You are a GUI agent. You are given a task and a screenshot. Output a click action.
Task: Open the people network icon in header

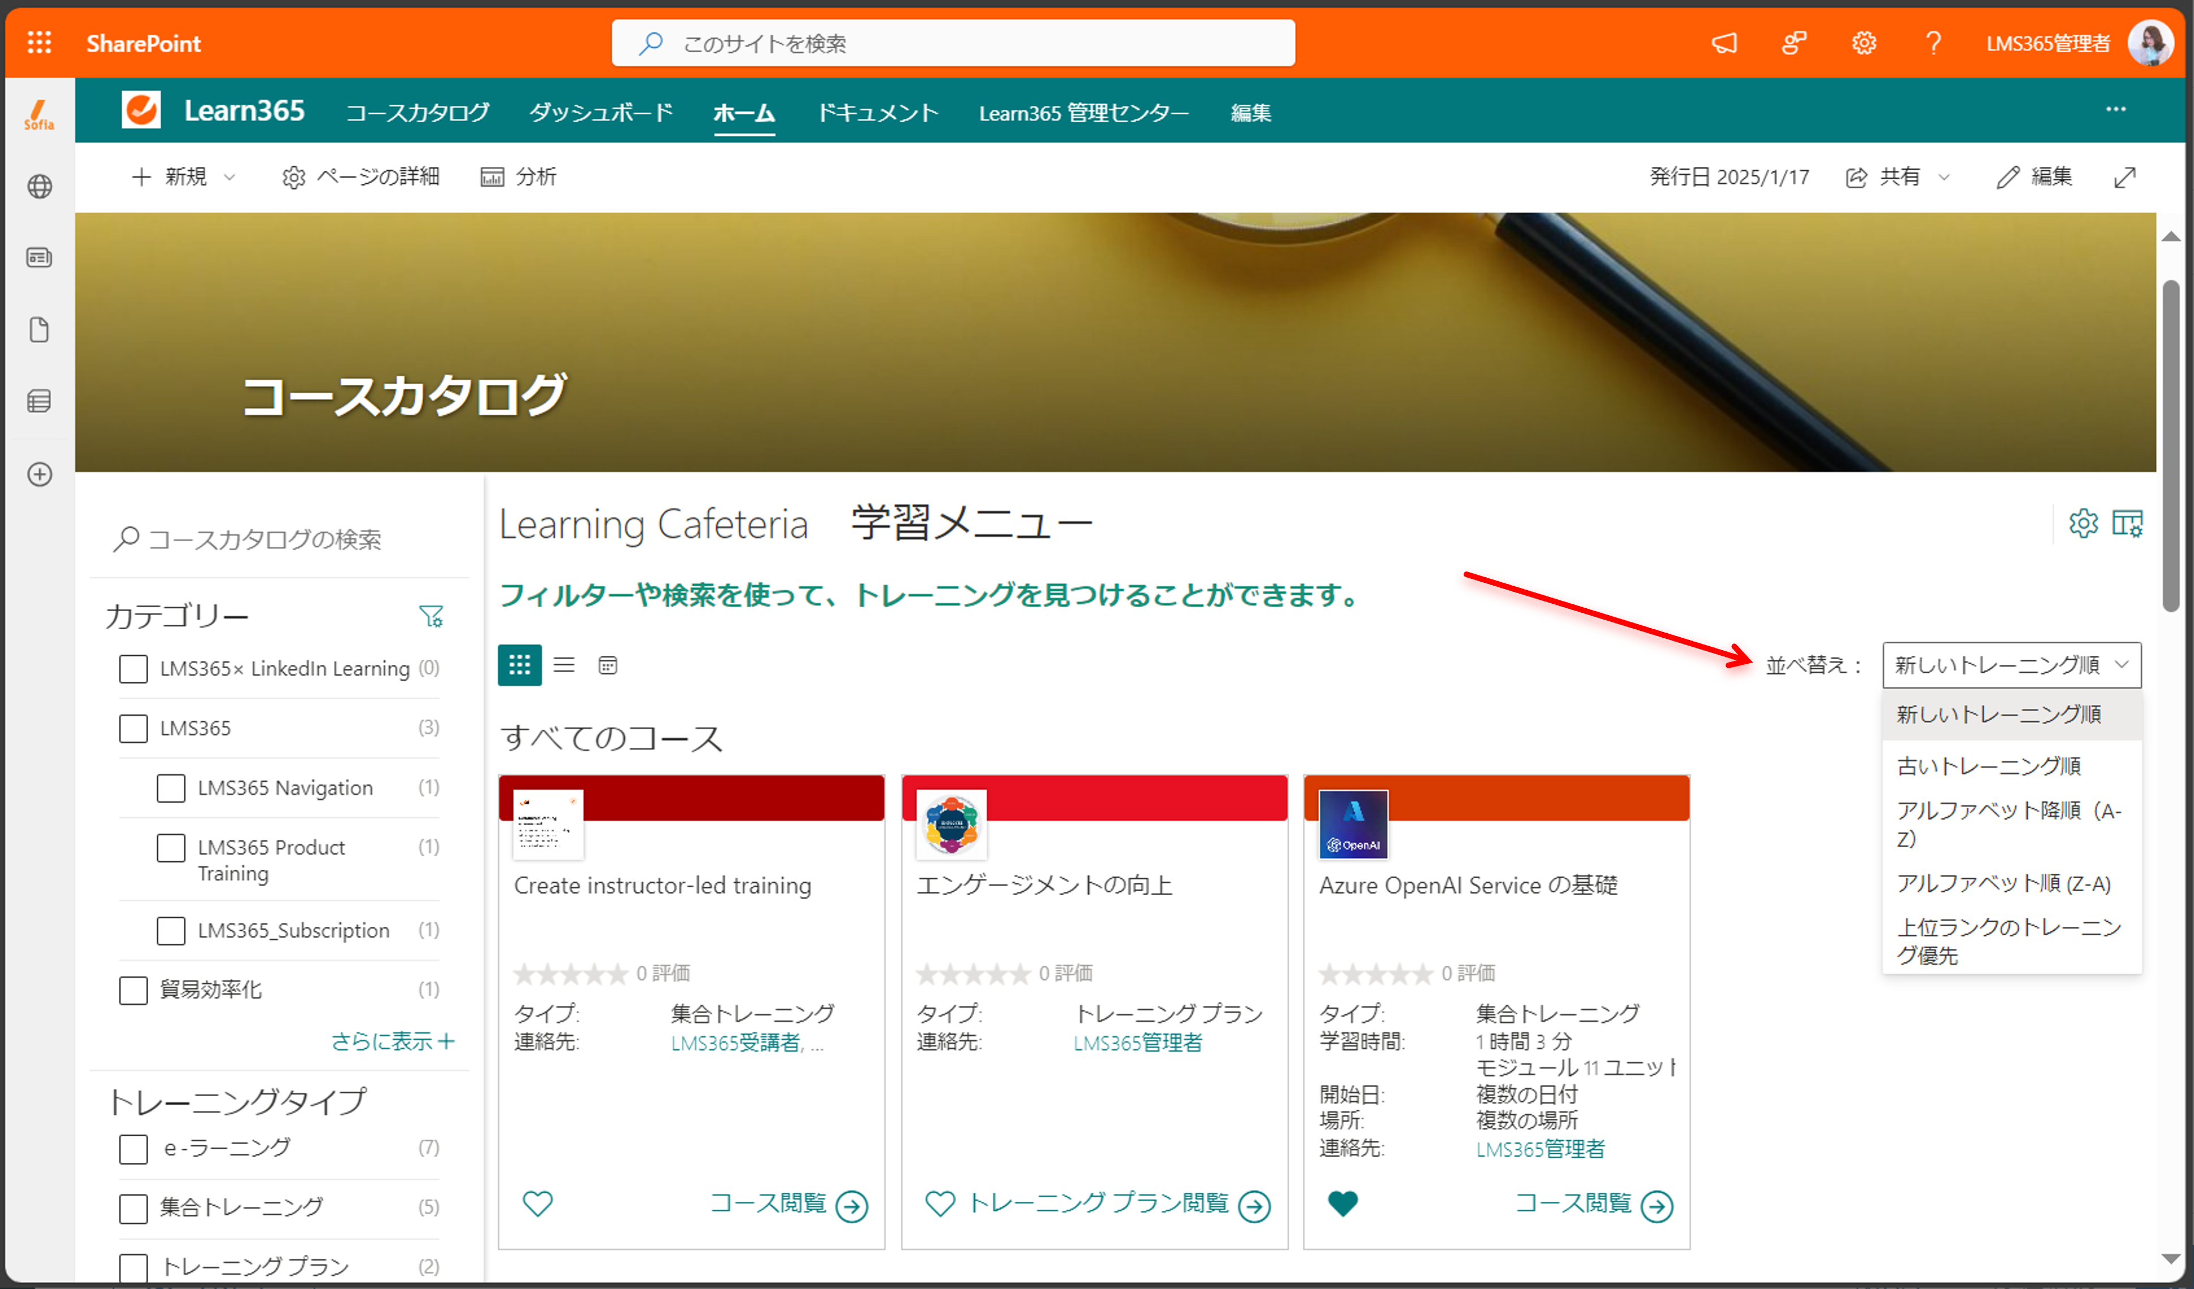pyautogui.click(x=1795, y=42)
